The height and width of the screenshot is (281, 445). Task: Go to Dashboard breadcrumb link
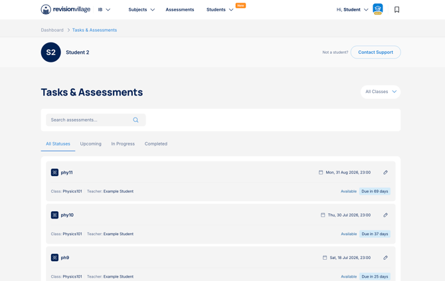52,30
